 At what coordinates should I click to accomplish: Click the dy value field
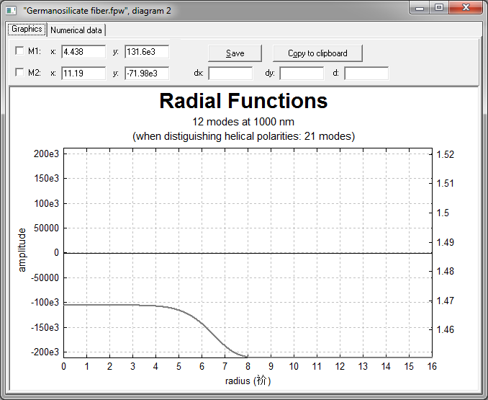[x=302, y=74]
